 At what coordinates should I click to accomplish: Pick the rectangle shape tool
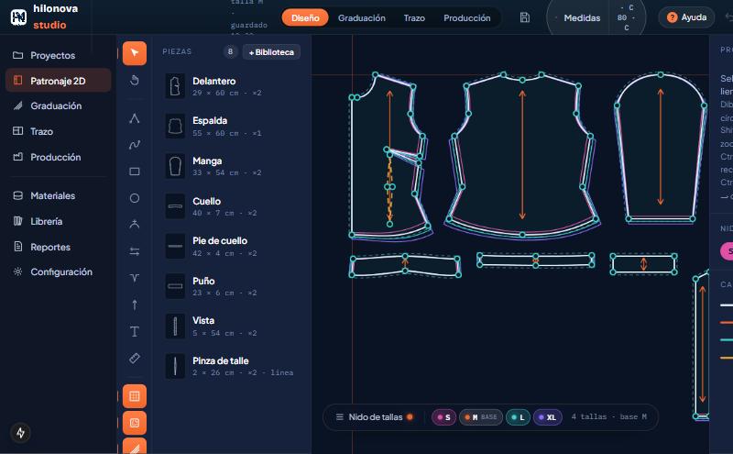[135, 172]
